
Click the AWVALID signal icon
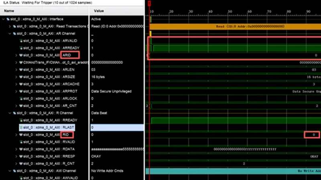21,178
